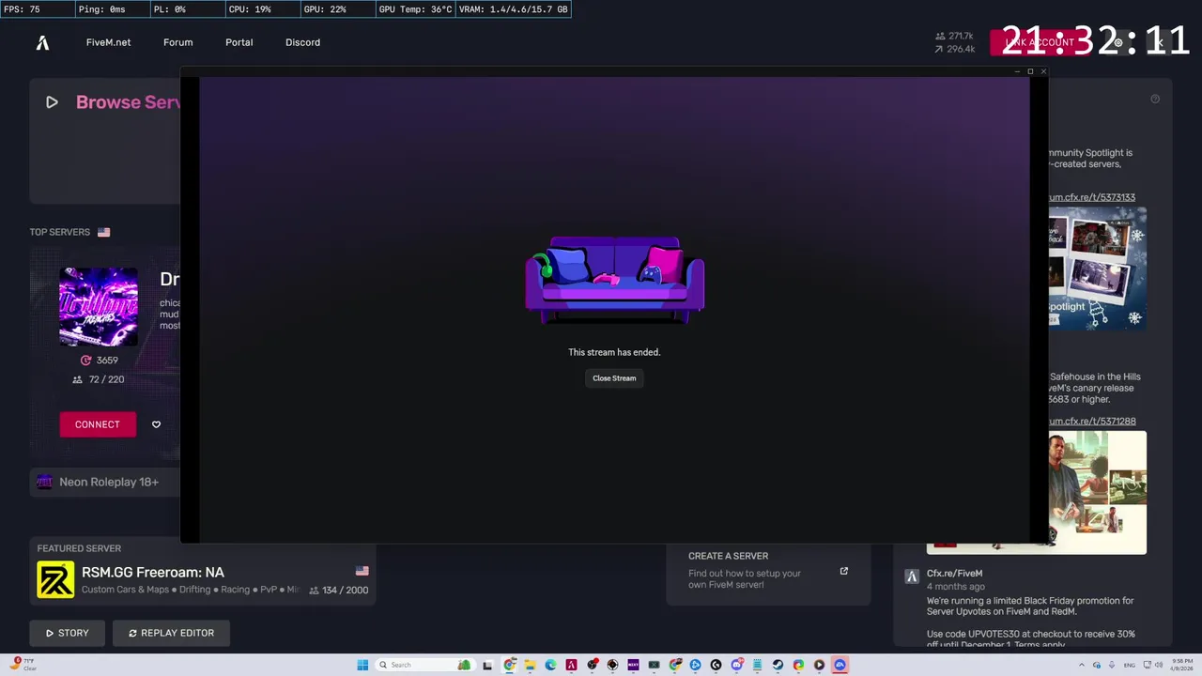The width and height of the screenshot is (1202, 676).
Task: Open Discord from the taskbar
Action: [x=737, y=665]
